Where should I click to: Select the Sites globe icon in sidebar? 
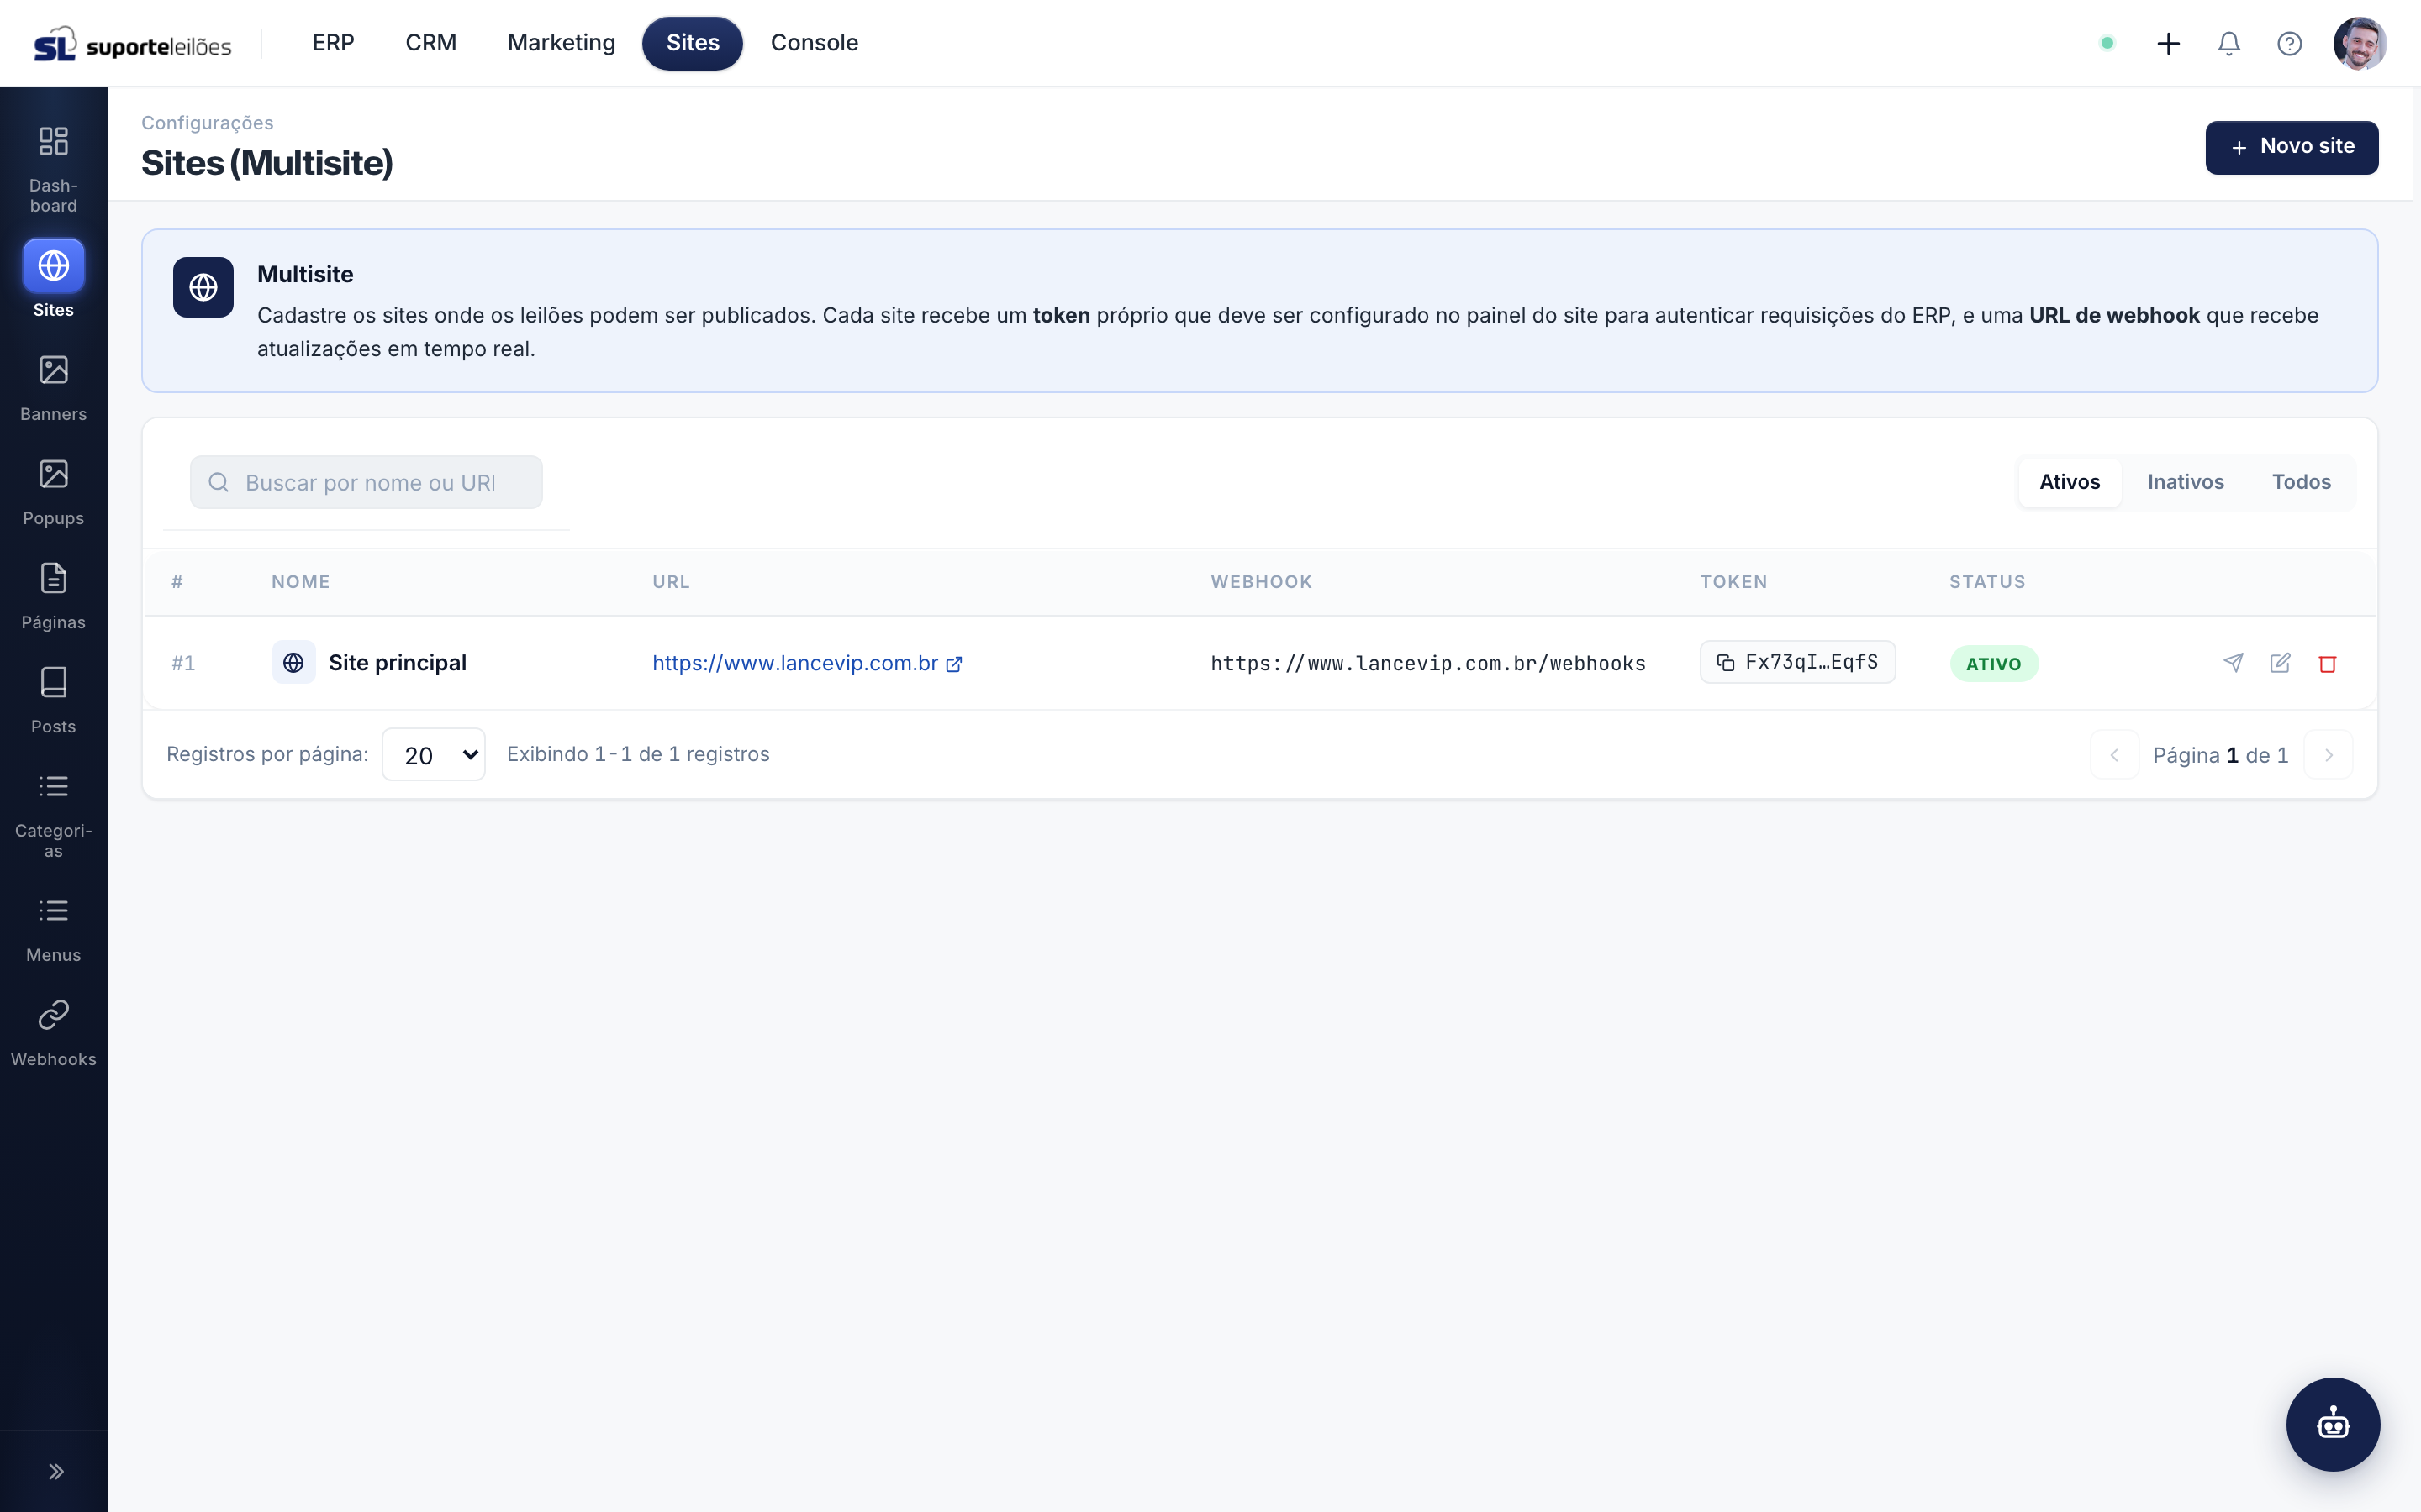[x=53, y=266]
